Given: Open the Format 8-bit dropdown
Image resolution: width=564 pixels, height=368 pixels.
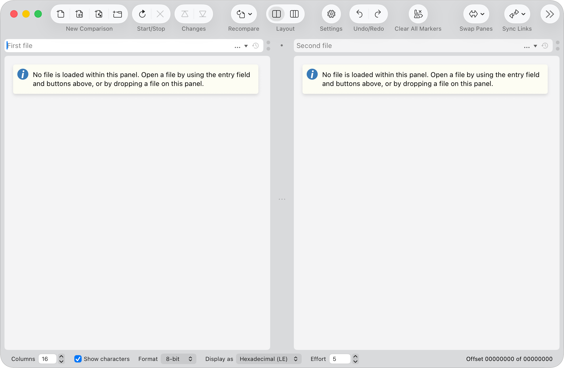Looking at the screenshot, I should [x=179, y=359].
